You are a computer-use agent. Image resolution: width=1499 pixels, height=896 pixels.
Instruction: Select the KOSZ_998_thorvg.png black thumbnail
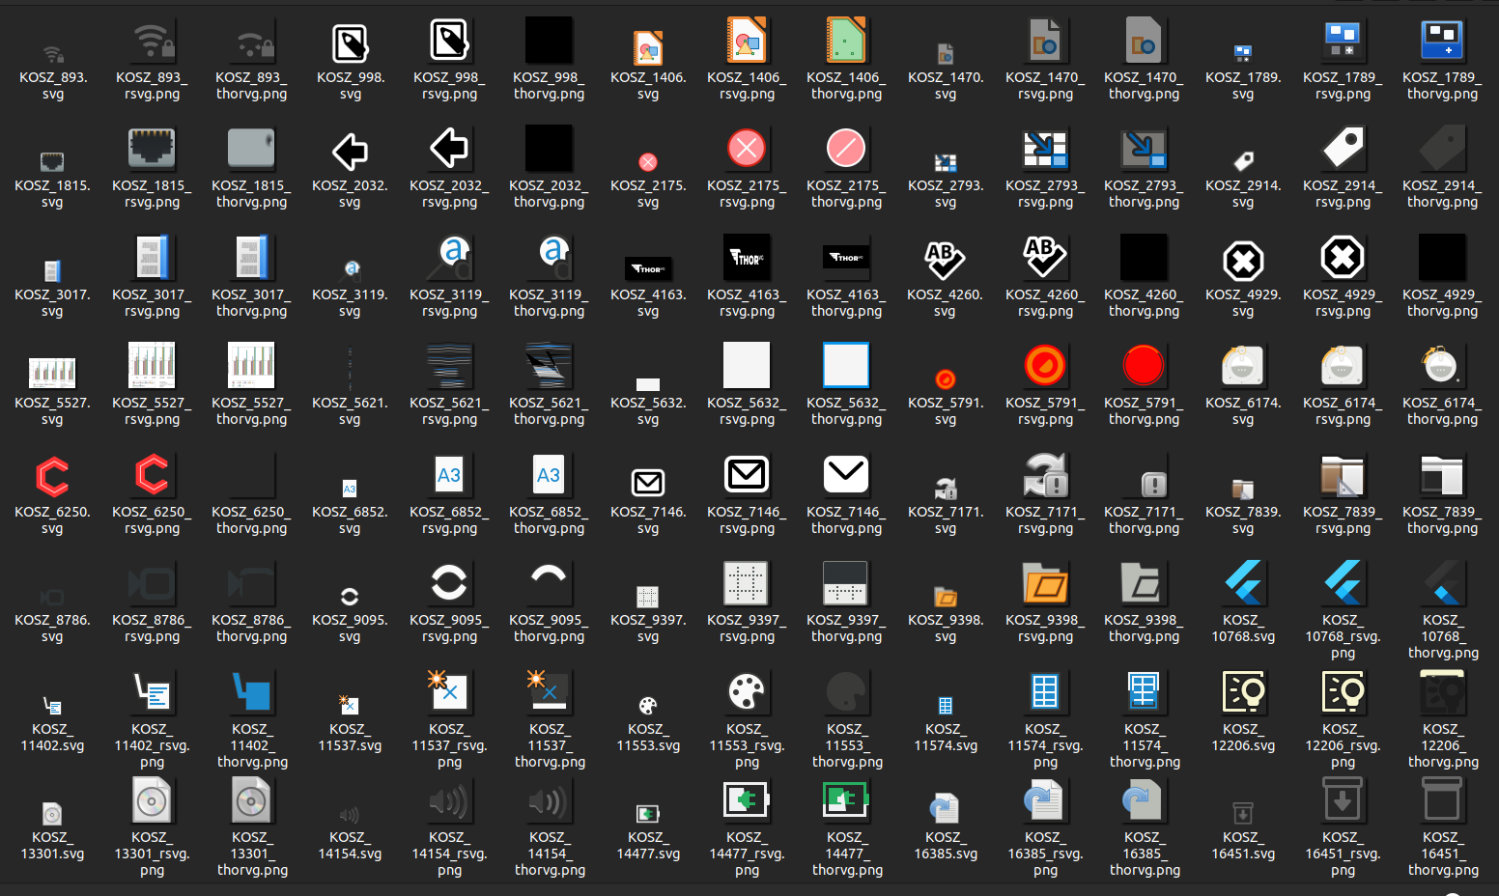point(549,41)
